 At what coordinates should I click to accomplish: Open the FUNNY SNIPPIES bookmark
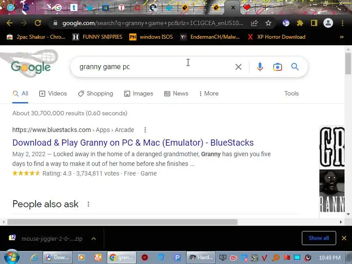click(x=97, y=37)
